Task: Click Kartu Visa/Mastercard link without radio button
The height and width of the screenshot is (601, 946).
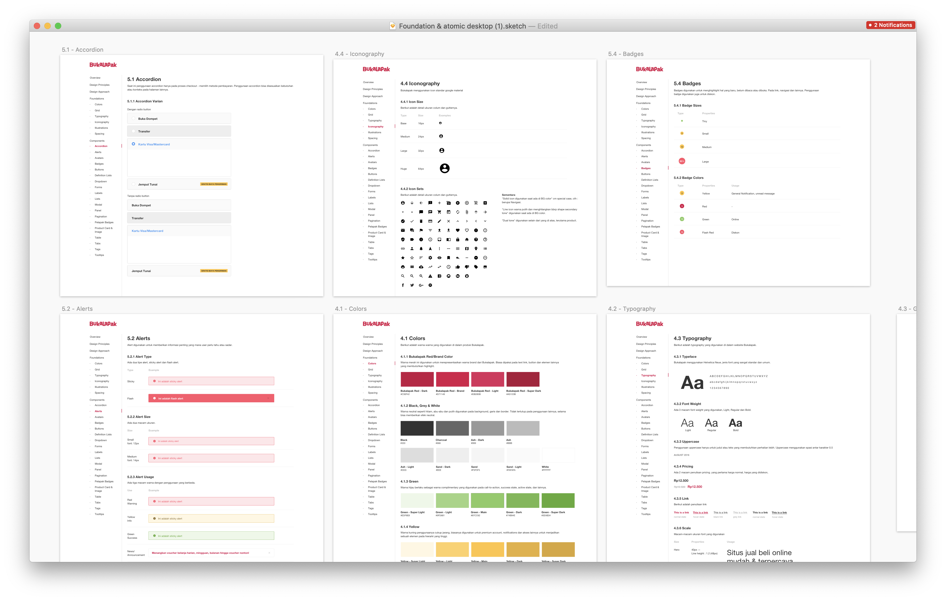Action: click(x=147, y=231)
